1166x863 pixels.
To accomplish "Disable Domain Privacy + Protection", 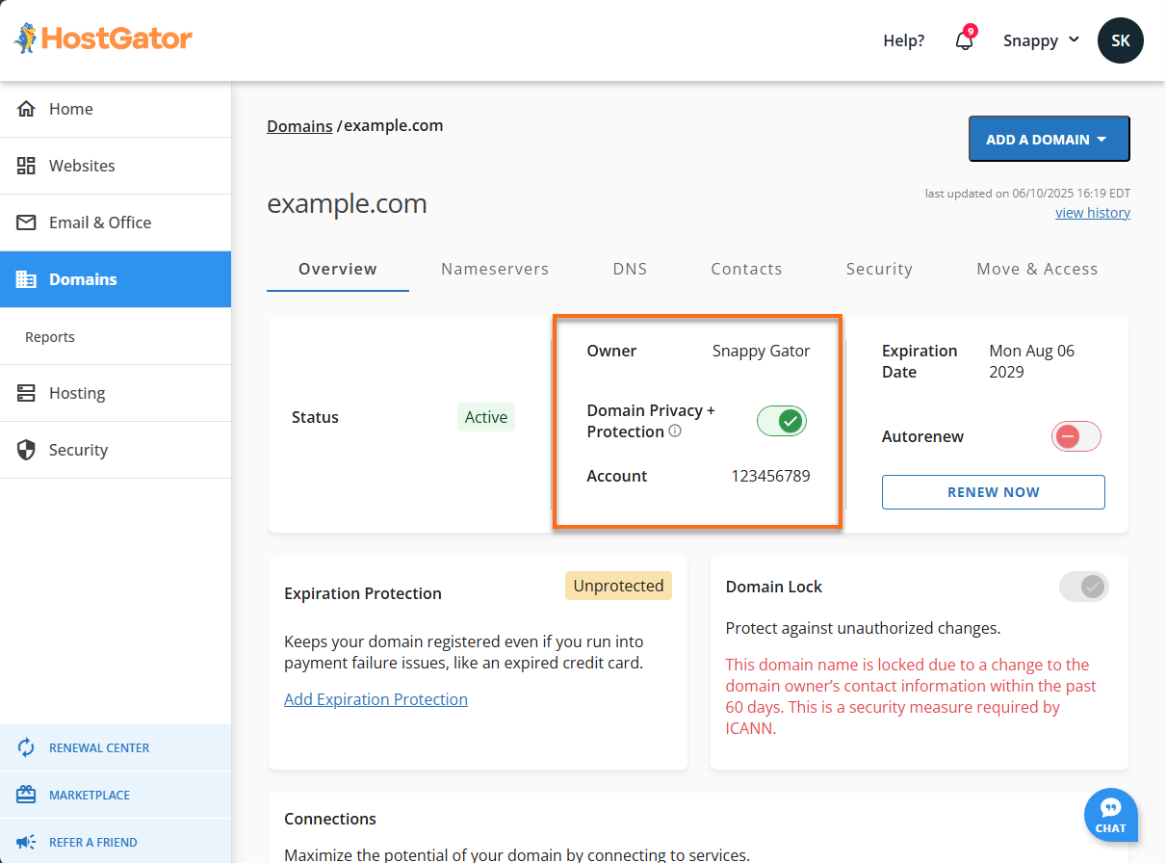I will click(x=781, y=421).
